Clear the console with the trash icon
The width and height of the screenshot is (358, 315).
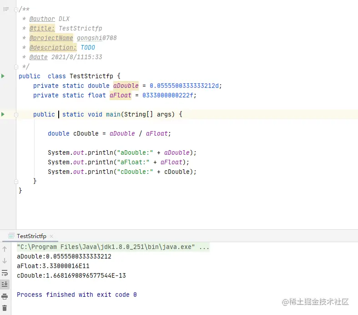(x=5, y=308)
